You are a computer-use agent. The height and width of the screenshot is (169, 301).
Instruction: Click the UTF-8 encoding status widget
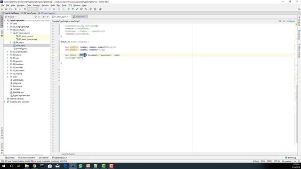pos(277,161)
